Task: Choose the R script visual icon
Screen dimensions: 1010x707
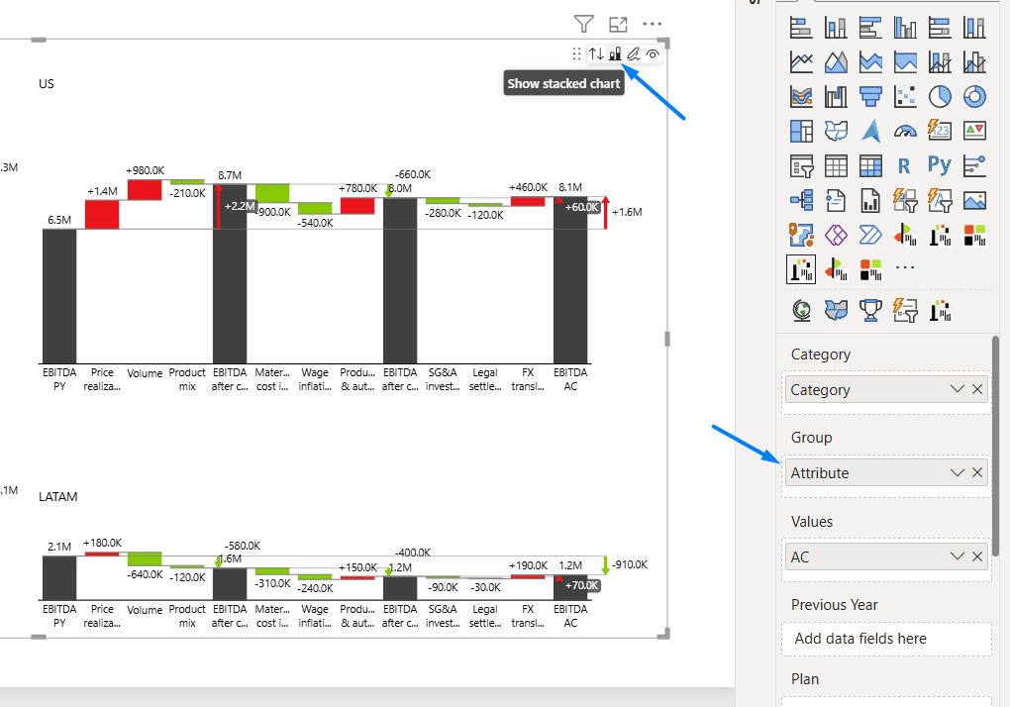Action: click(x=904, y=166)
